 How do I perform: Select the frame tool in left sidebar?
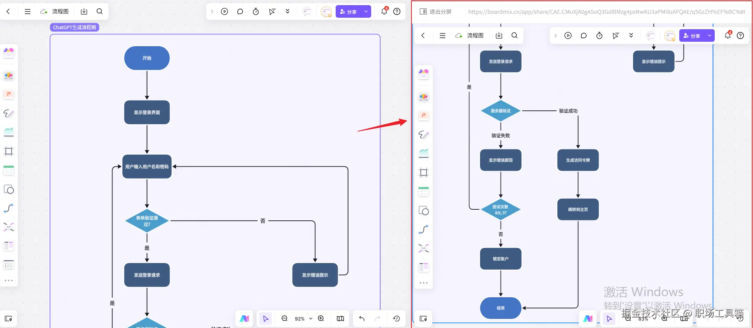9,151
